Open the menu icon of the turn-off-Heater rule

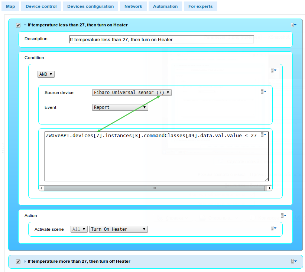[x=293, y=261]
